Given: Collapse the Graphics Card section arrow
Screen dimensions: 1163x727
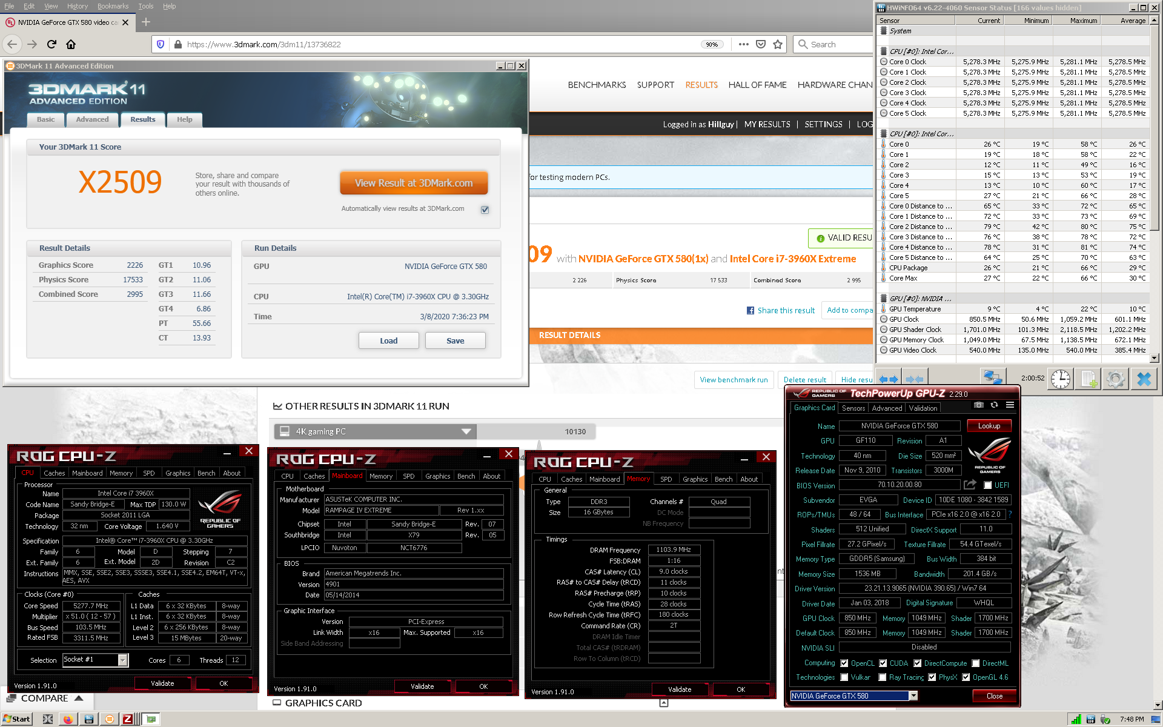Looking at the screenshot, I should (664, 703).
